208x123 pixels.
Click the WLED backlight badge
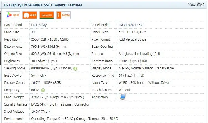point(30,15)
